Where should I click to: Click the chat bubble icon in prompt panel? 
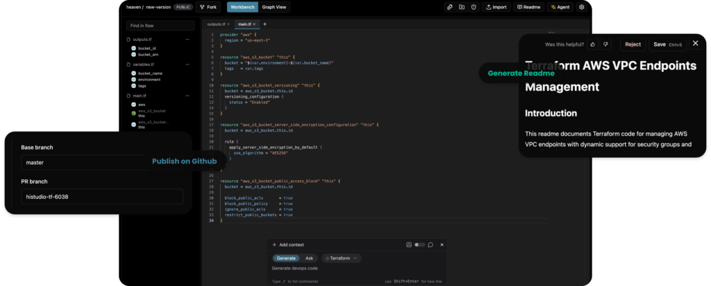click(430, 245)
